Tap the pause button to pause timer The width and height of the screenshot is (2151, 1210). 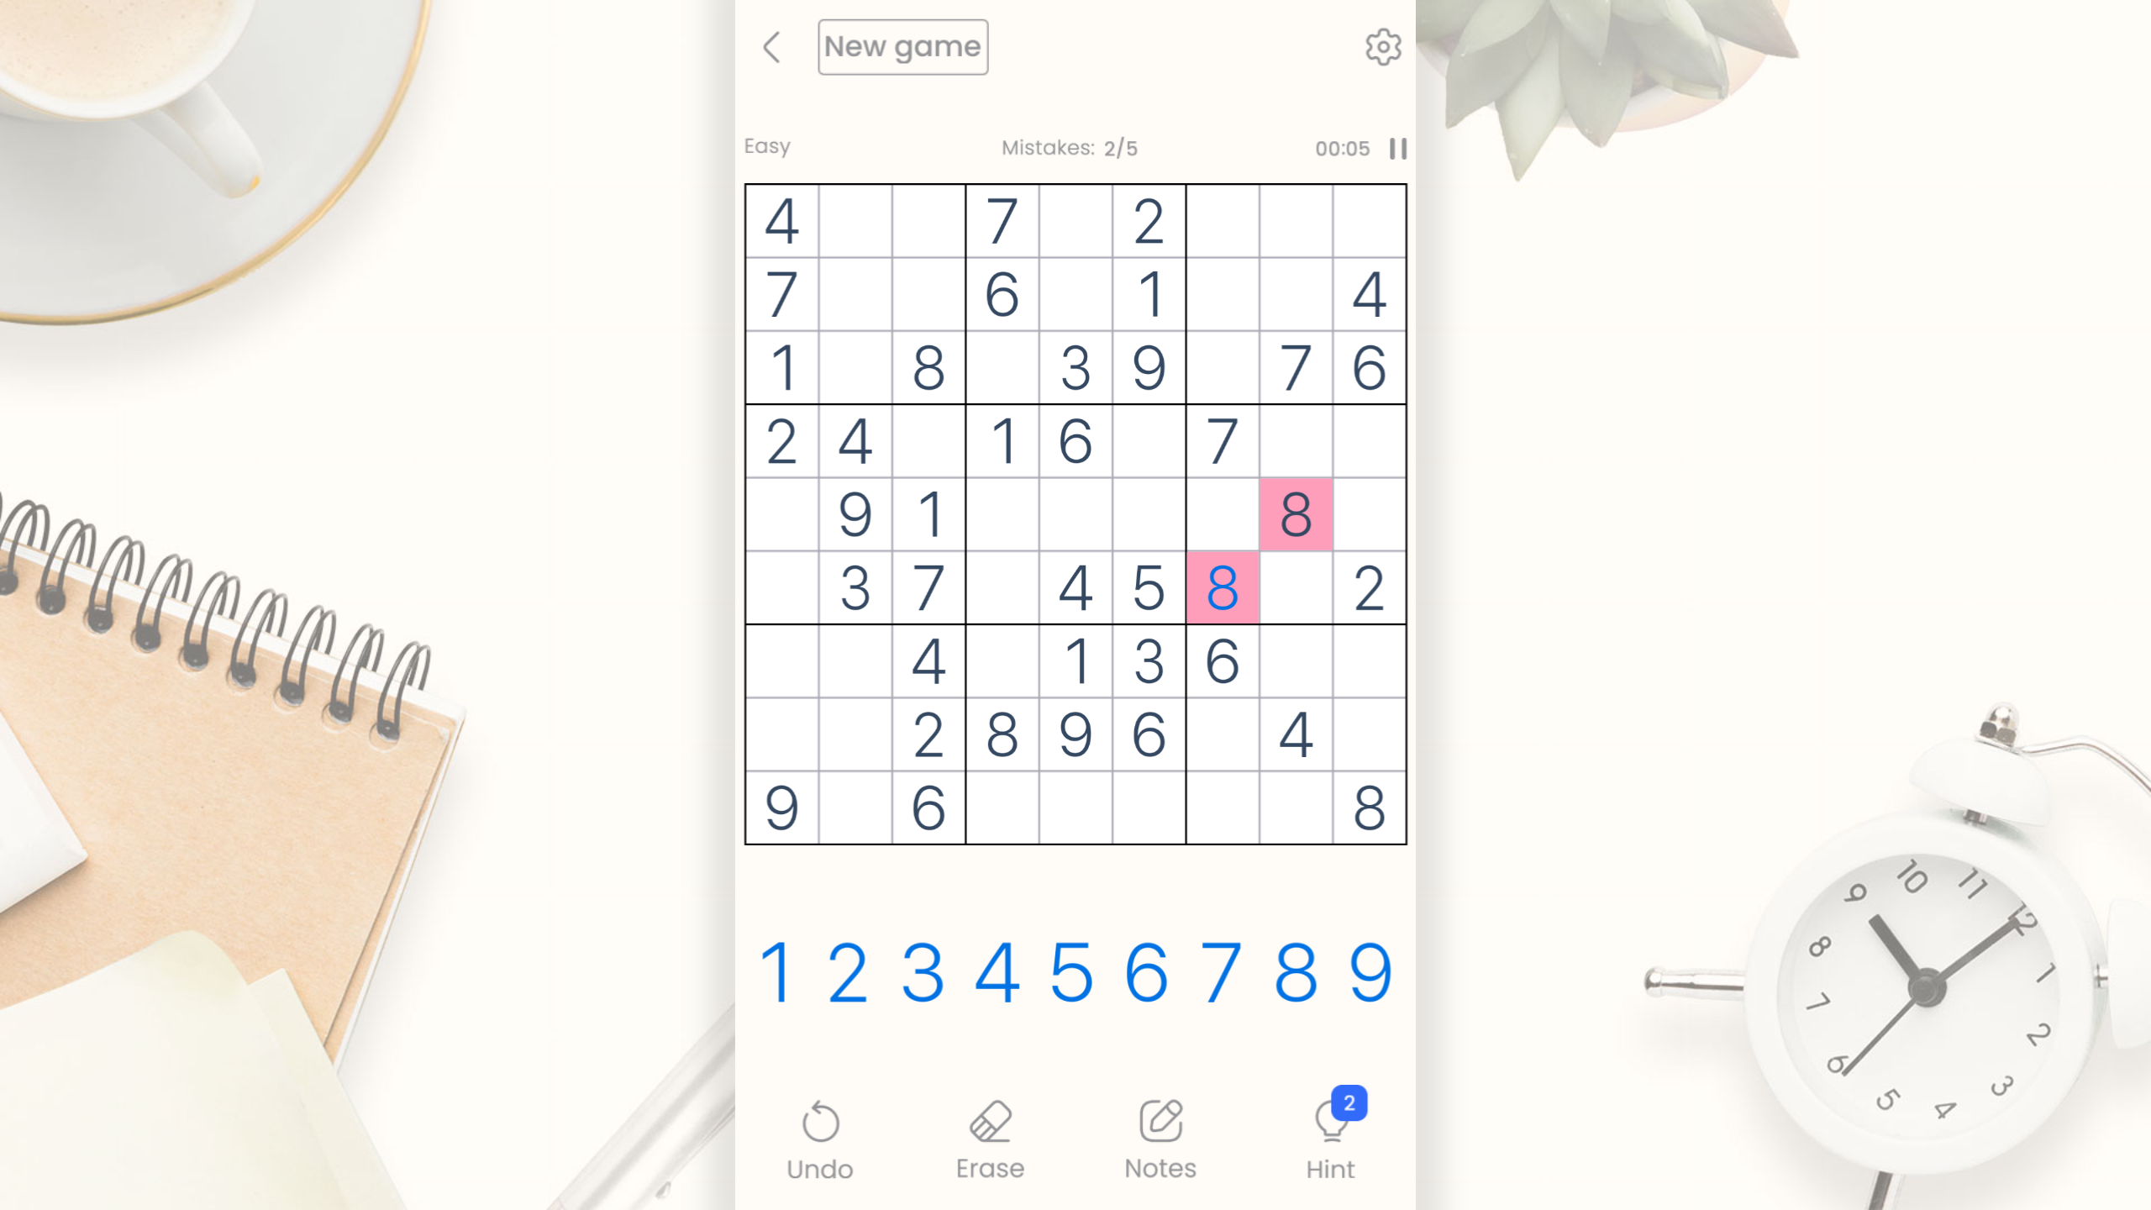pyautogui.click(x=1397, y=146)
